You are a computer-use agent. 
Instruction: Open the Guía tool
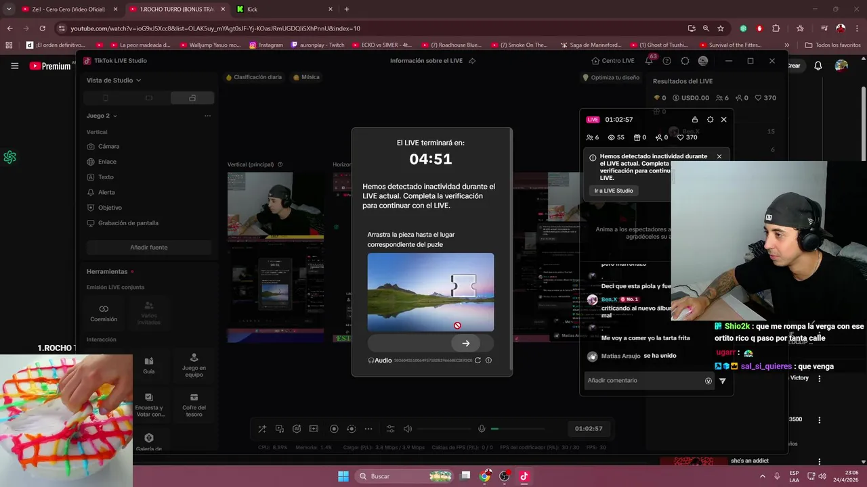coord(149,365)
